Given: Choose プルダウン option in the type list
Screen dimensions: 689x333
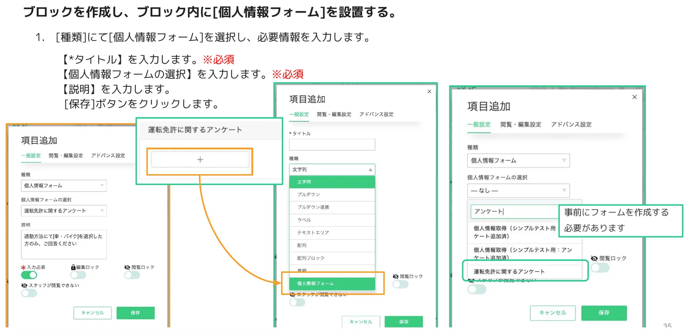Looking at the screenshot, I should [332, 194].
